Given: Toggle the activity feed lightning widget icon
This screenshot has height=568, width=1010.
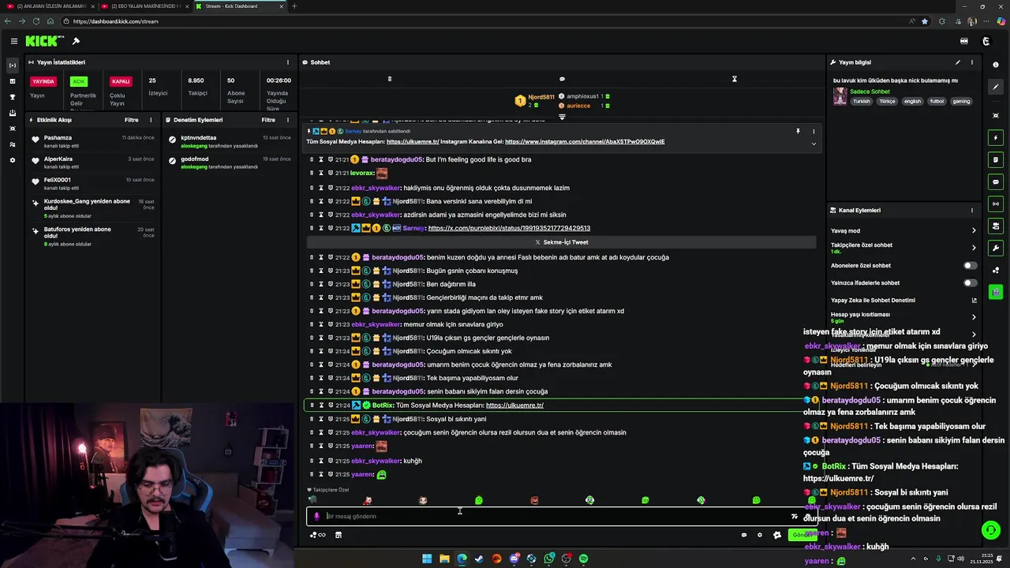Looking at the screenshot, I should [x=996, y=138].
